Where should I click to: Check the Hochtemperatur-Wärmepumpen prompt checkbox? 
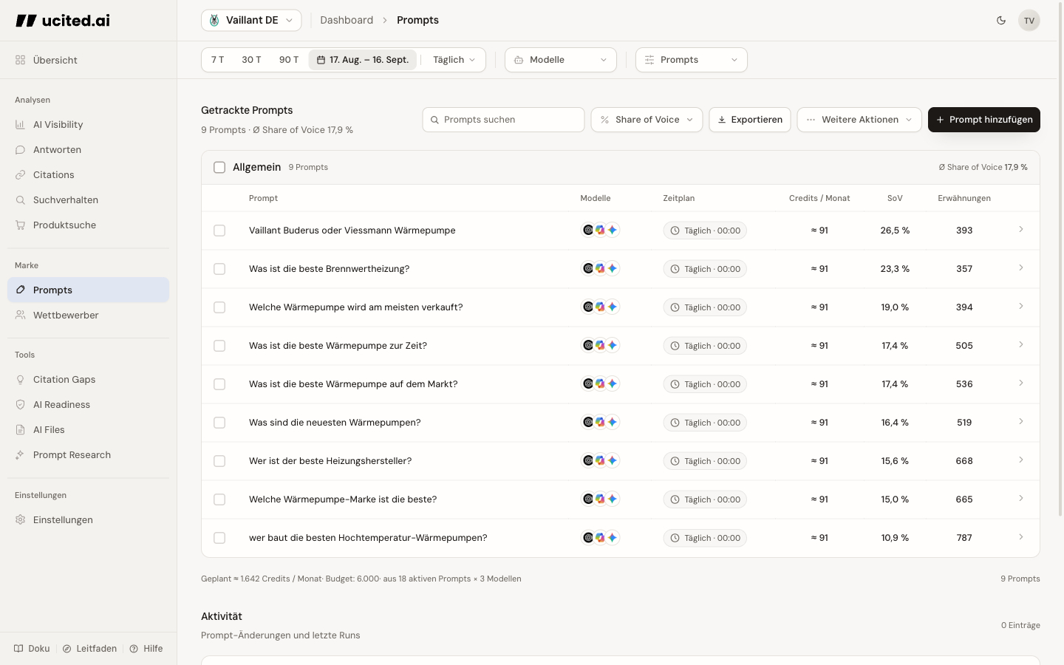pyautogui.click(x=219, y=538)
